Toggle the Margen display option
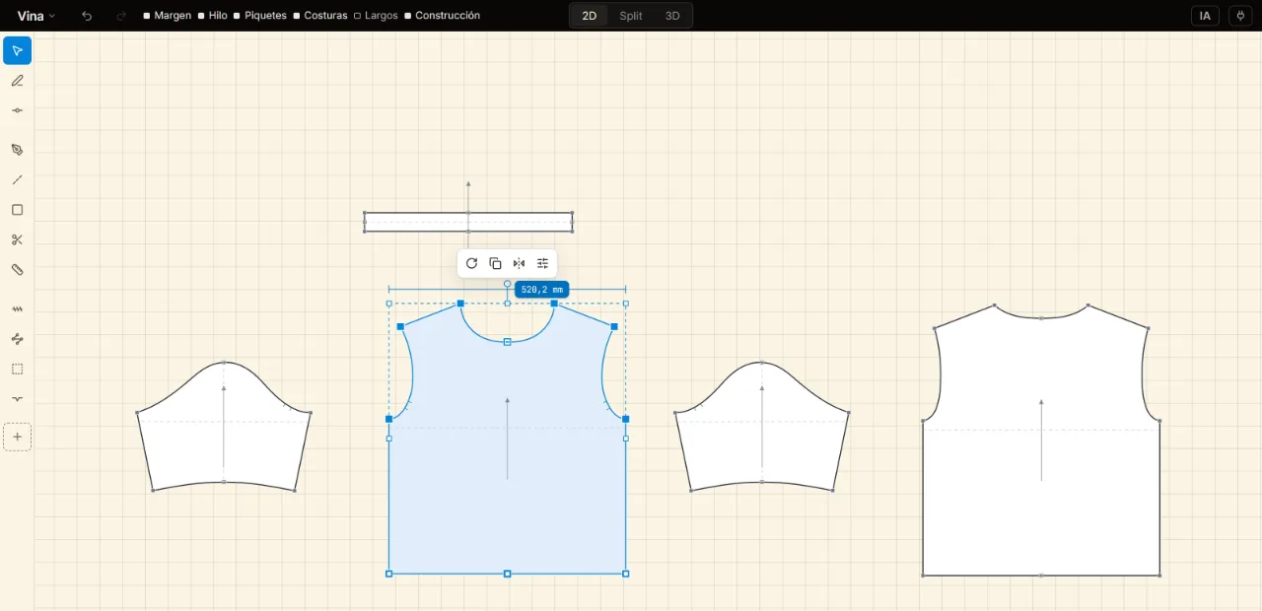The width and height of the screenshot is (1262, 611). (x=167, y=16)
